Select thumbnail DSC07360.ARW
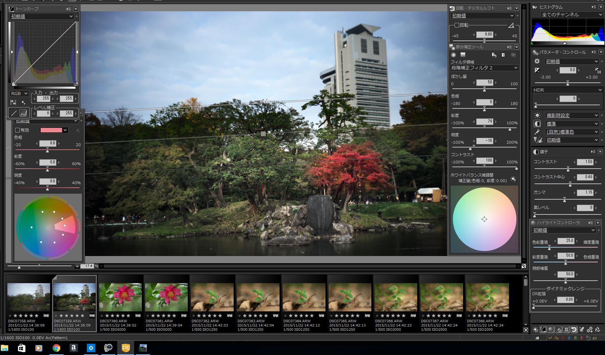 tap(120, 304)
